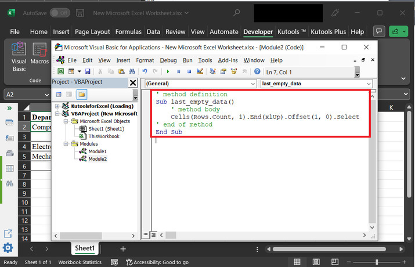415x267 pixels.
Task: Toggle Design Mode in VBA toolbar
Action: tap(200, 71)
